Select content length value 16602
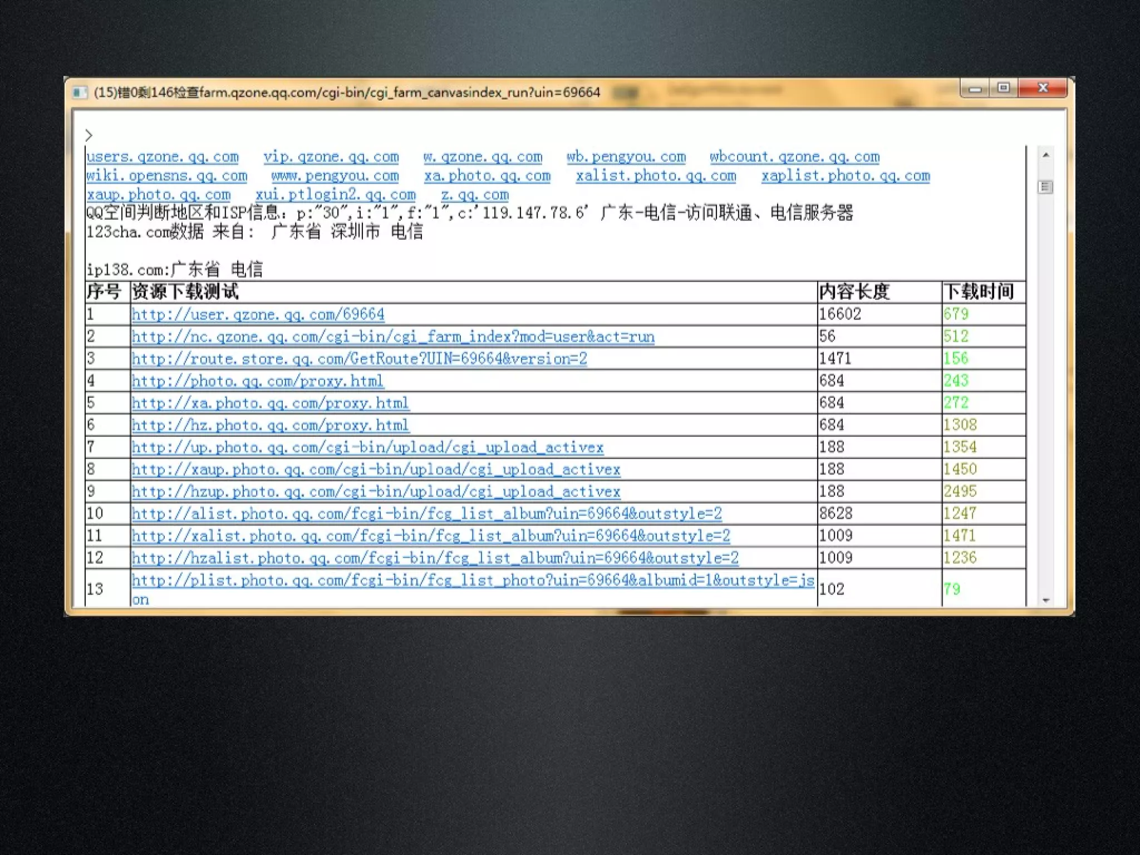 pyautogui.click(x=840, y=315)
